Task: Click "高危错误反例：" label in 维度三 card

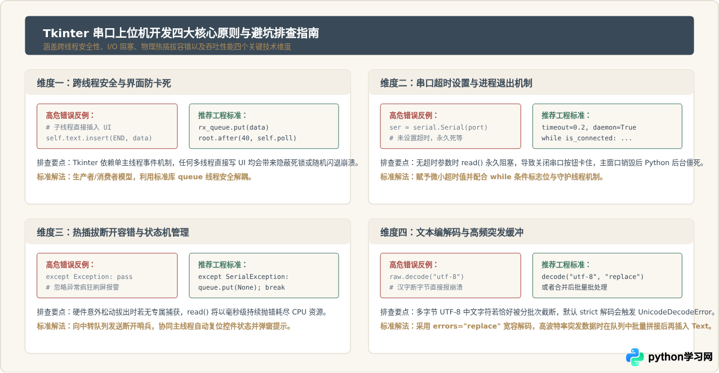Action: (70, 265)
